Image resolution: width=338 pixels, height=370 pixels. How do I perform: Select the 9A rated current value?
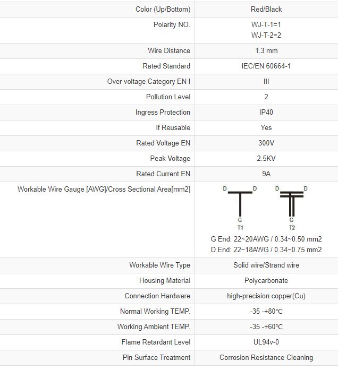click(266, 174)
